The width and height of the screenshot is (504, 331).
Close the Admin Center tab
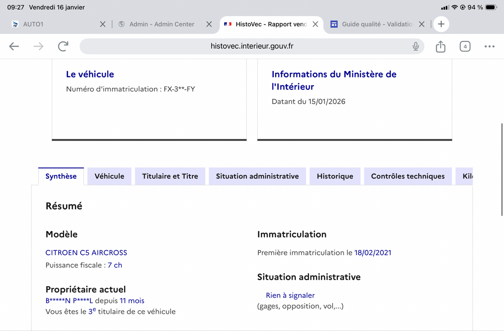click(209, 24)
